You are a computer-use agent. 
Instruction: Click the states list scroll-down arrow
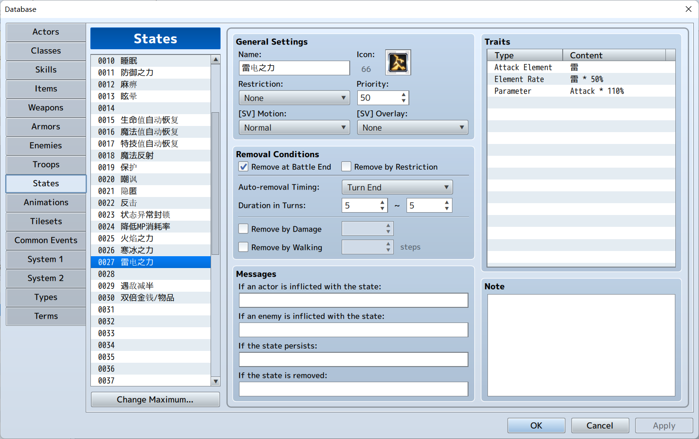(216, 381)
